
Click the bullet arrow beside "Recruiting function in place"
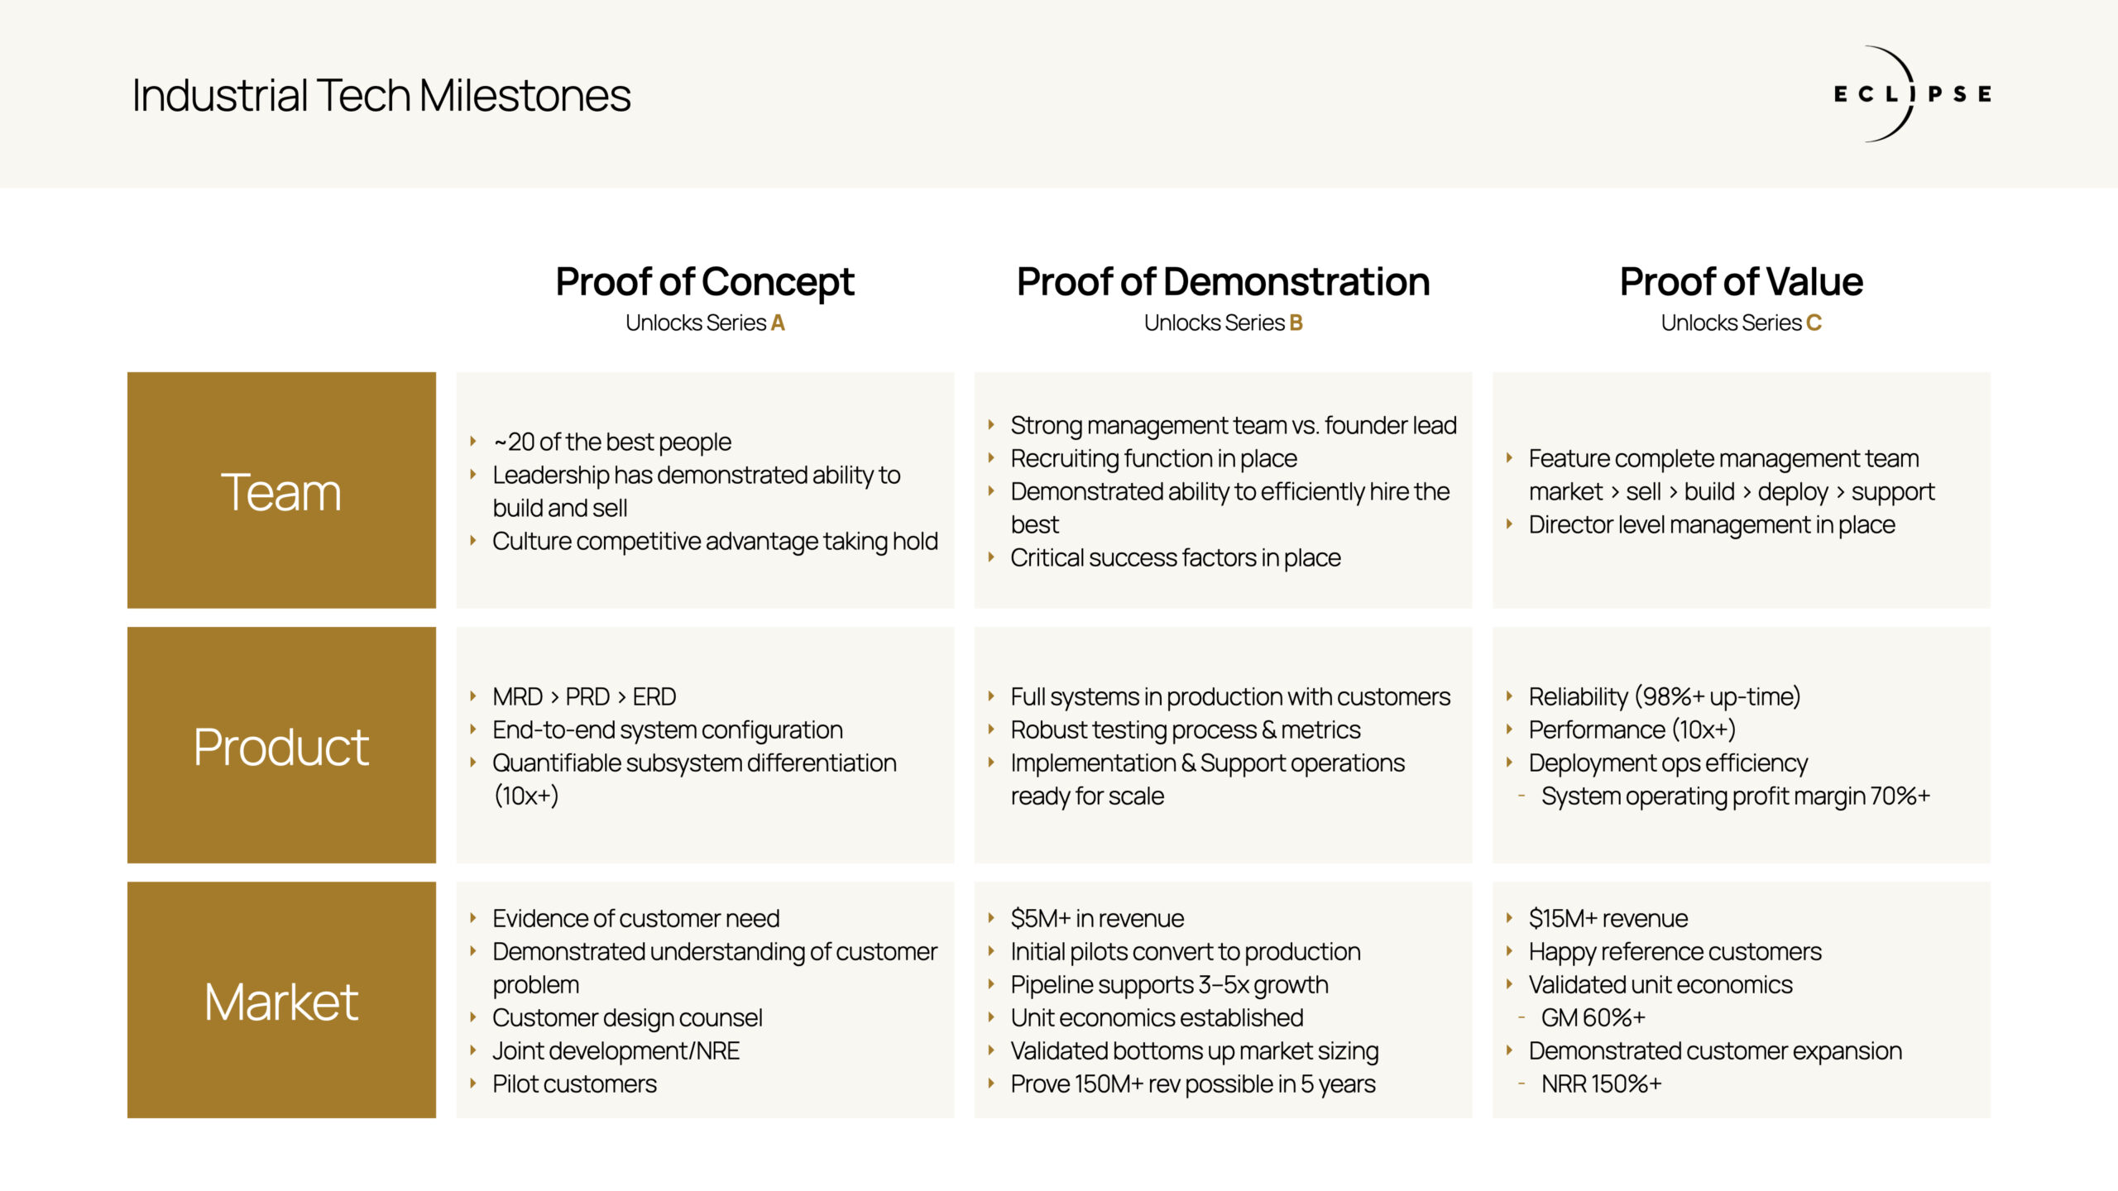coord(991,458)
